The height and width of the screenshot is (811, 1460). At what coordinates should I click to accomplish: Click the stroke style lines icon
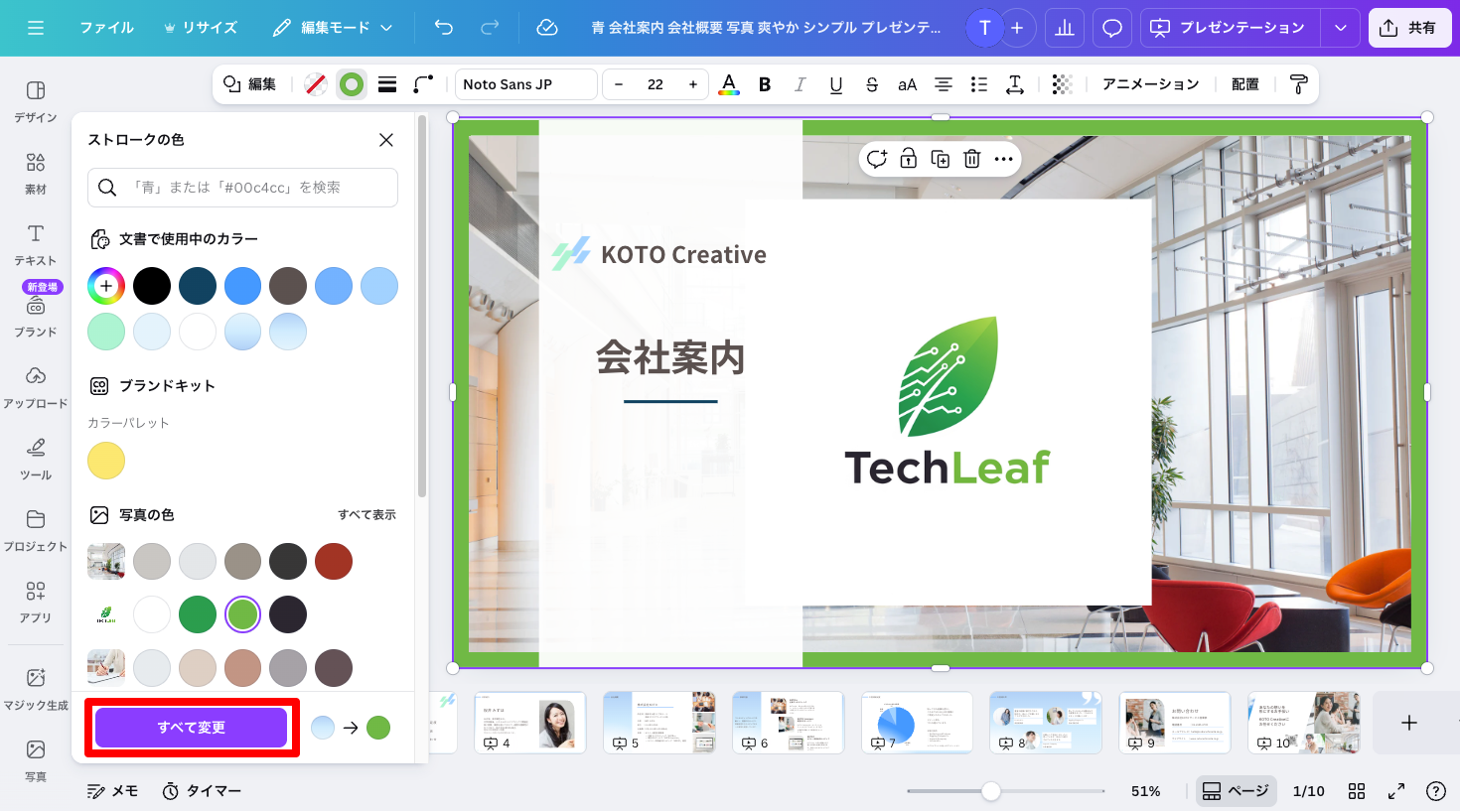(x=387, y=84)
